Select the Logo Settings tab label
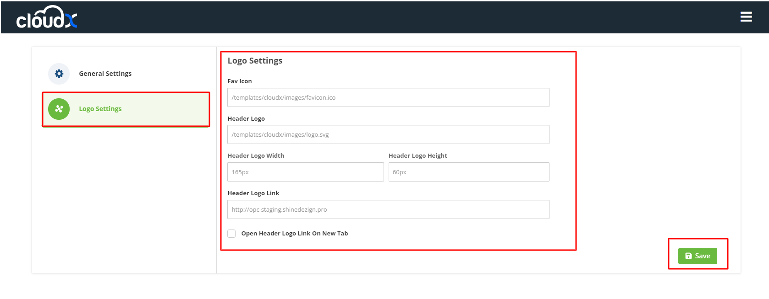 tap(100, 109)
